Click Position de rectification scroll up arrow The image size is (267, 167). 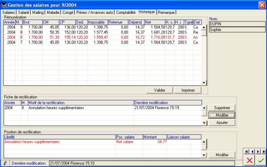pos(204,142)
